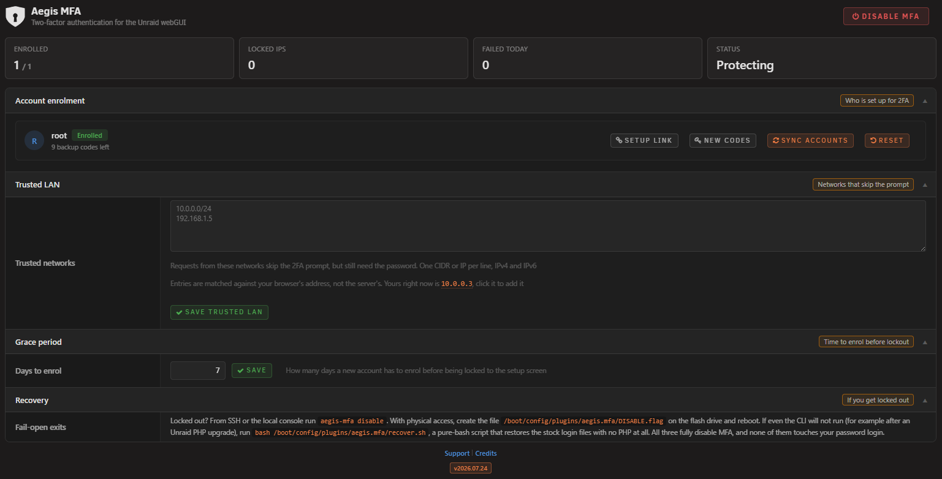Click the 10.0.0.3 address to add it
Viewport: 942px width, 479px height.
[457, 284]
